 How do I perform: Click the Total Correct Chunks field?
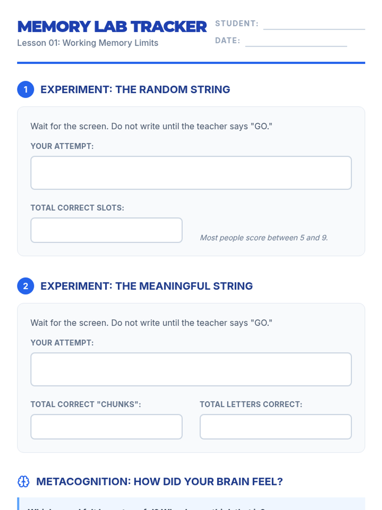coord(106,426)
